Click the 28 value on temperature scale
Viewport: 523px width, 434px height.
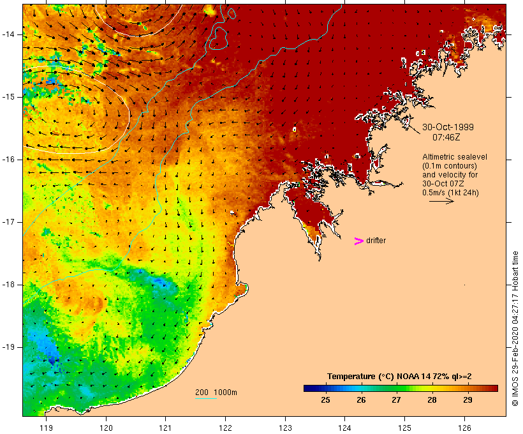[x=432, y=400]
